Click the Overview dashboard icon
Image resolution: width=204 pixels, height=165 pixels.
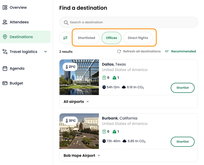tap(5, 7)
